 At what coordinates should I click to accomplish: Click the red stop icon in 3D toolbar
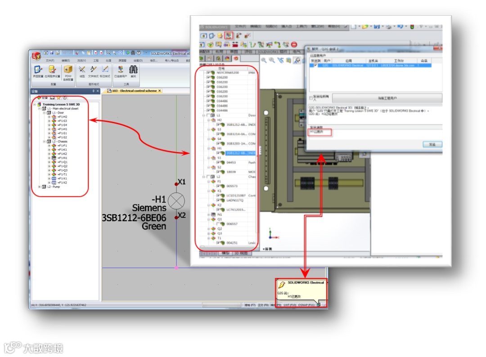pyautogui.click(x=294, y=45)
